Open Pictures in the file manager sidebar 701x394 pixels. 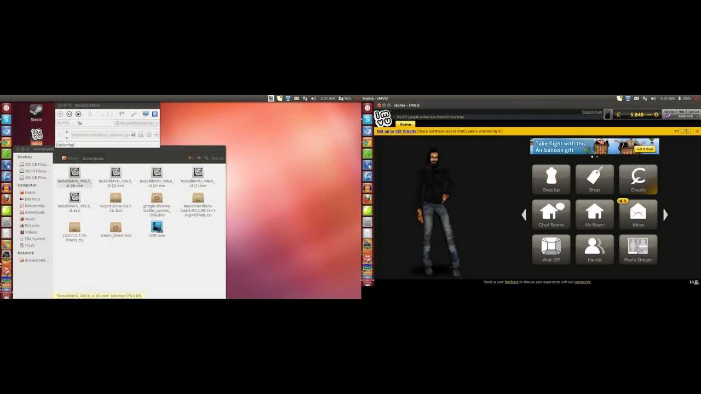pos(29,225)
